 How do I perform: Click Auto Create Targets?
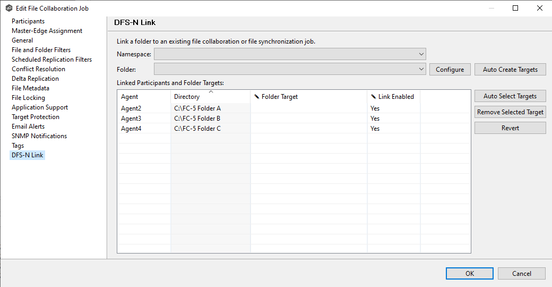tap(510, 70)
